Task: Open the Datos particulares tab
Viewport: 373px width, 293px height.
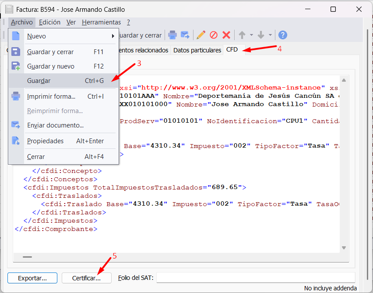Action: coord(197,50)
